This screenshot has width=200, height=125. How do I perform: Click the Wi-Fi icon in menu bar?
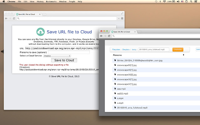click(x=165, y=2)
